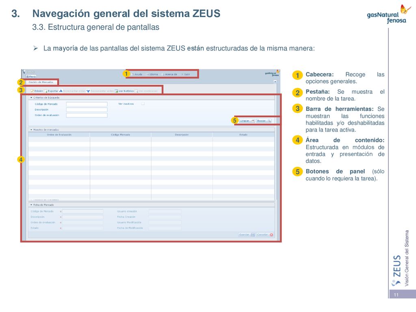
Task: Sort by Orden de Evaluación column header
Action: click(x=59, y=135)
